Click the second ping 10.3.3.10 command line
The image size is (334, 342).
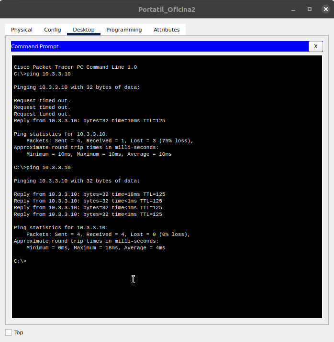(42, 168)
